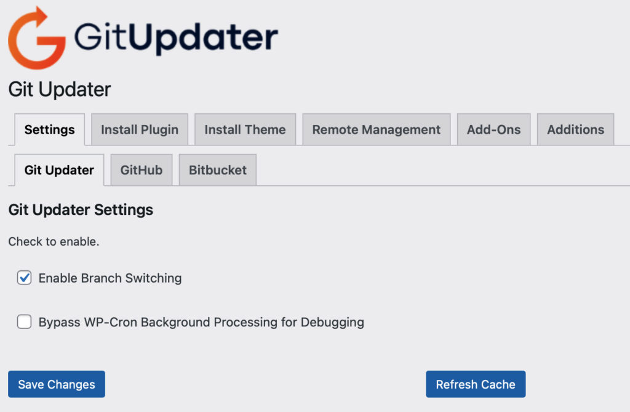Click the Save Changes button

pos(57,384)
